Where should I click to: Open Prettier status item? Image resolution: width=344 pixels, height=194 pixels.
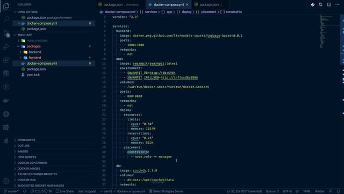(x=319, y=191)
